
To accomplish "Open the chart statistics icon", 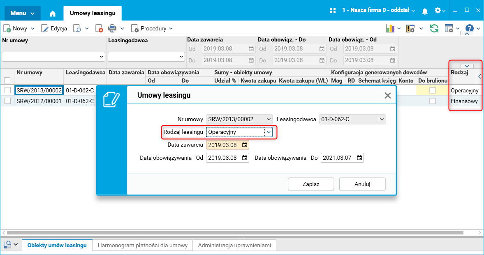I will point(390,28).
